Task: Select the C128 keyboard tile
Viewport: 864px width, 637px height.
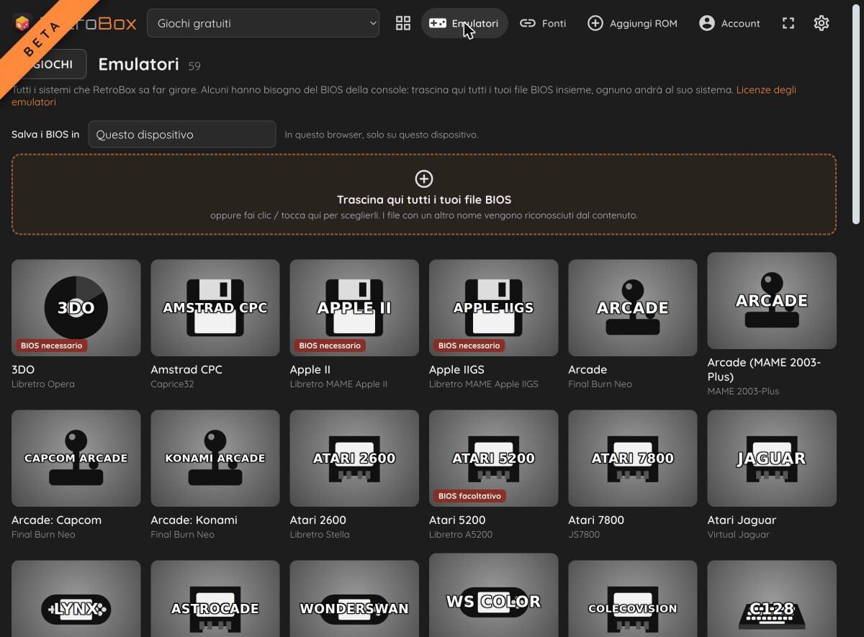Action: point(772,599)
